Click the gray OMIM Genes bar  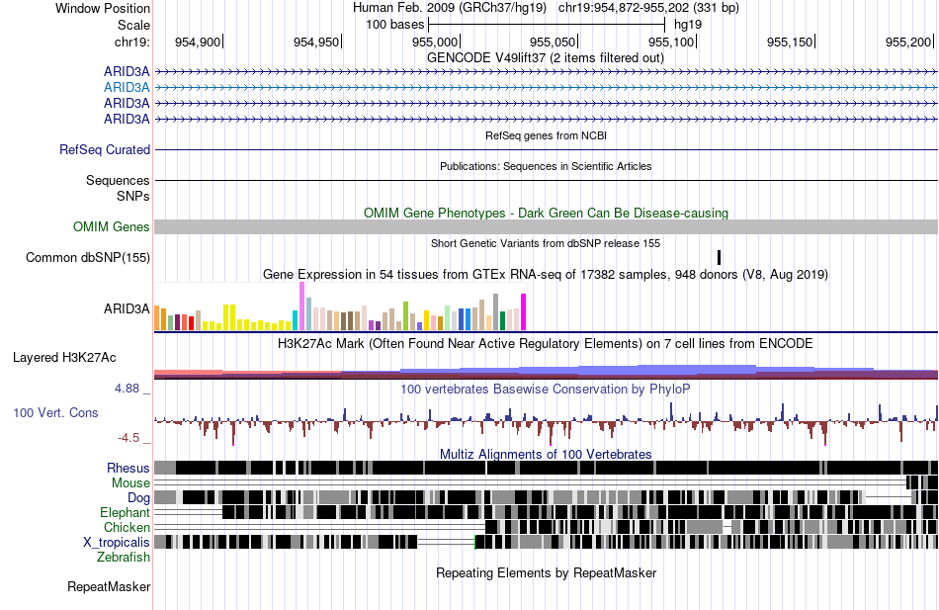547,226
